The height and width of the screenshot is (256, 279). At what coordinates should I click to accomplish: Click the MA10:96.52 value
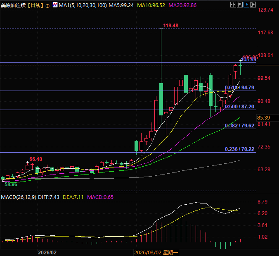coord(151,5)
